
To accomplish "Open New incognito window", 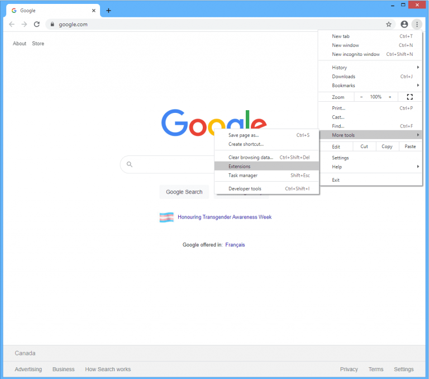I will click(x=370, y=54).
